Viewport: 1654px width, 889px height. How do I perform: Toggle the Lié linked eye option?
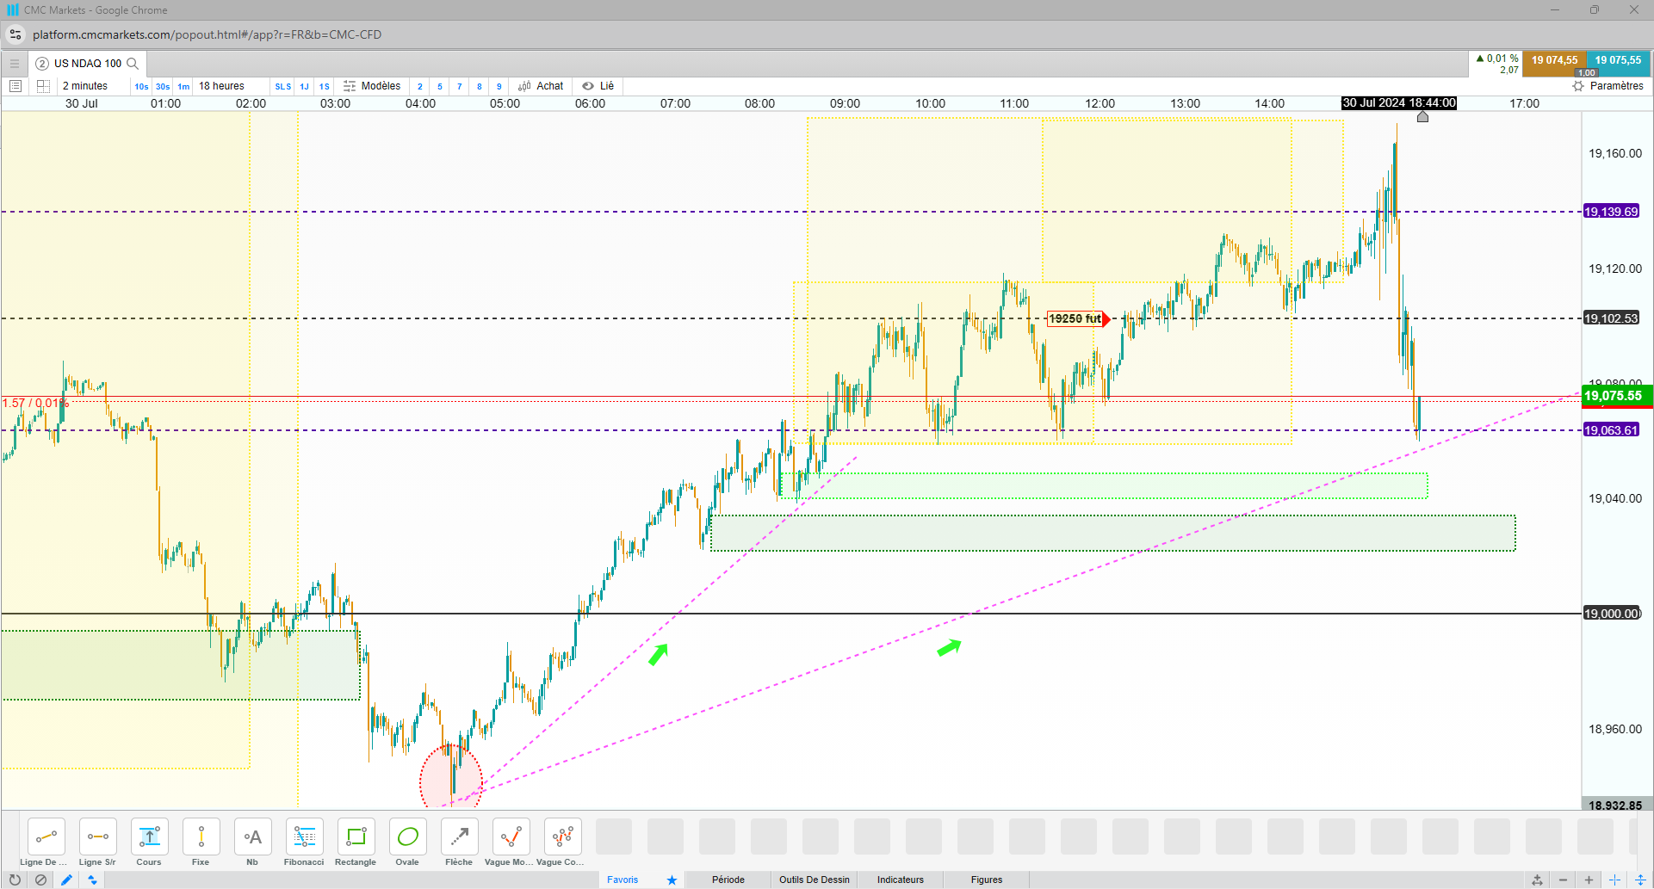pyautogui.click(x=598, y=86)
